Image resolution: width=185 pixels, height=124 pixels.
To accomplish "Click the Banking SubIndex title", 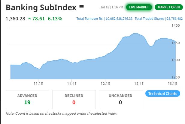I will tap(41, 7).
